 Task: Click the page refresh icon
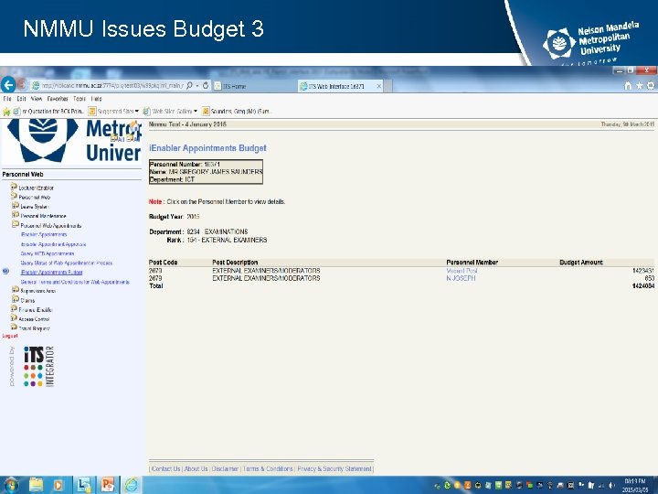point(206,86)
